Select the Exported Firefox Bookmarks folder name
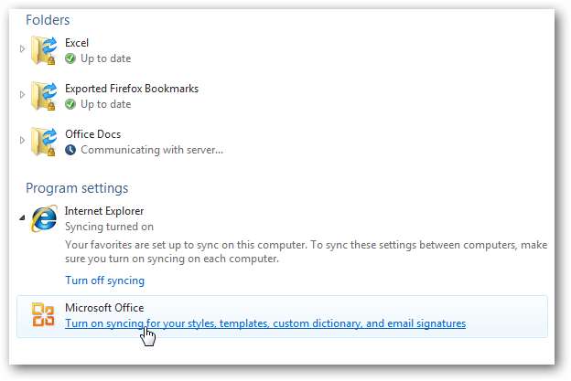Screen dimensions: 571x381 (132, 89)
